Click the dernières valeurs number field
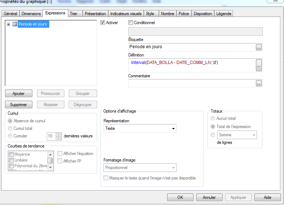Viewport: 284px width, 205px height. click(x=51, y=136)
